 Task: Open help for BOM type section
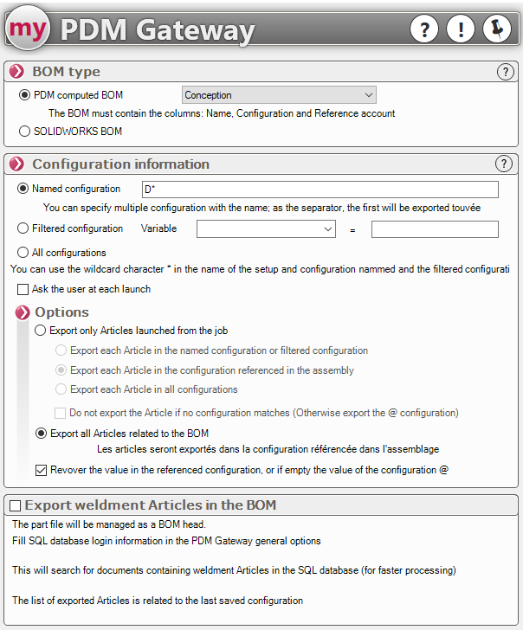point(505,73)
